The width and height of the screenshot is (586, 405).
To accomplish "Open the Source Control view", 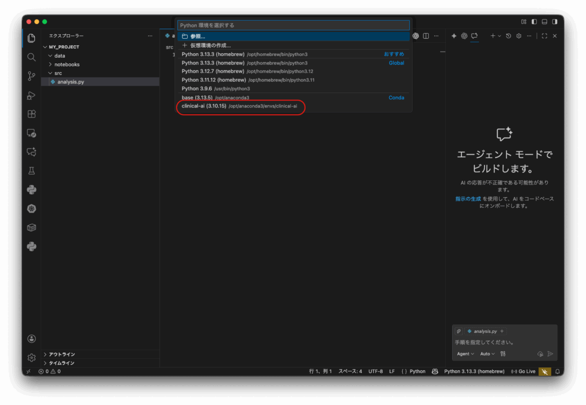I will coord(31,76).
